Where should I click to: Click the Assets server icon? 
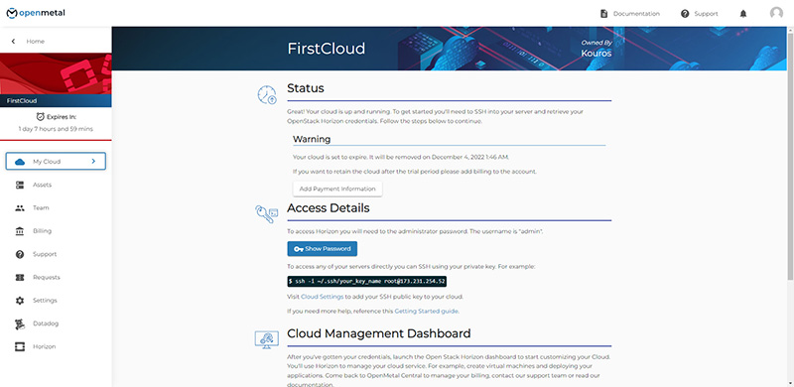(x=20, y=185)
